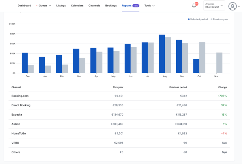The image size is (242, 164).
Task: Click the 37% change value
Action: [x=224, y=105]
